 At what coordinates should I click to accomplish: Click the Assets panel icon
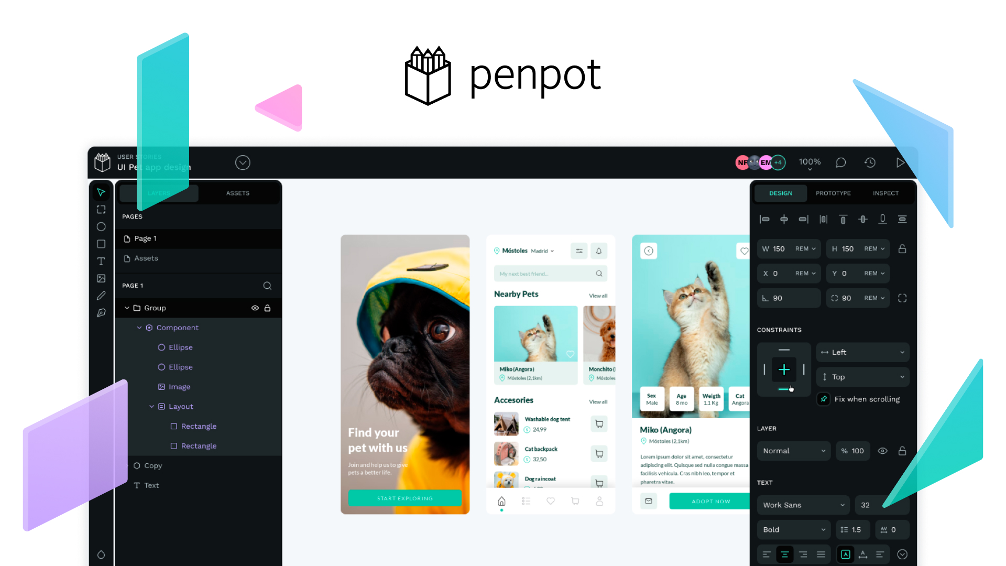point(237,192)
